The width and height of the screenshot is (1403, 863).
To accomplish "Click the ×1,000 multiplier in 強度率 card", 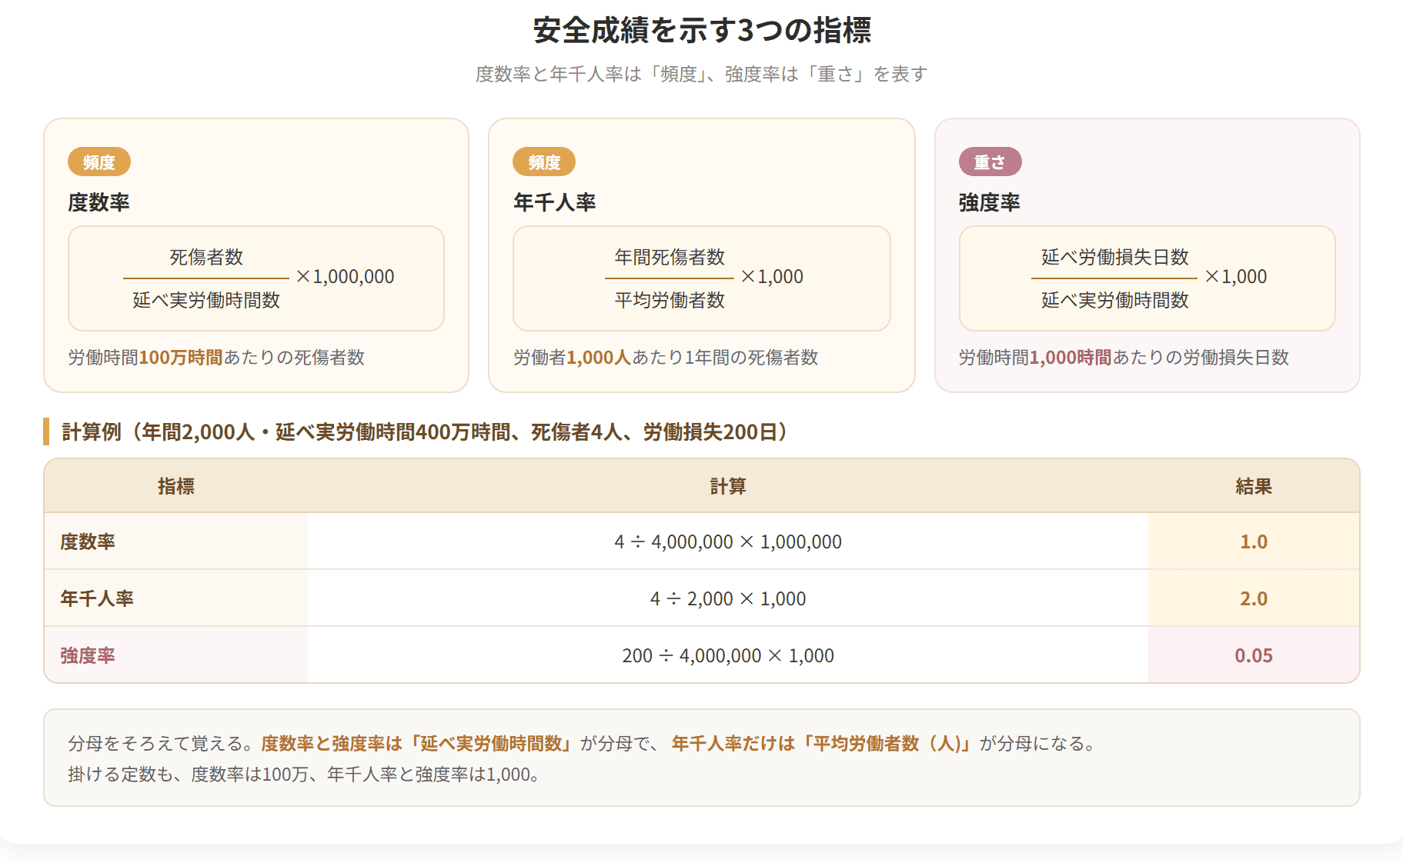I will tap(1235, 276).
